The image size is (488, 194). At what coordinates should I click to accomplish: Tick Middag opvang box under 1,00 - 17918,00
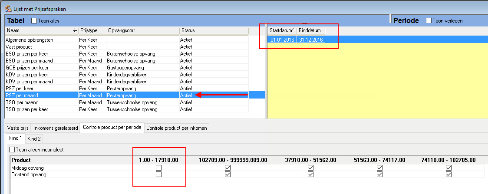pos(159,168)
